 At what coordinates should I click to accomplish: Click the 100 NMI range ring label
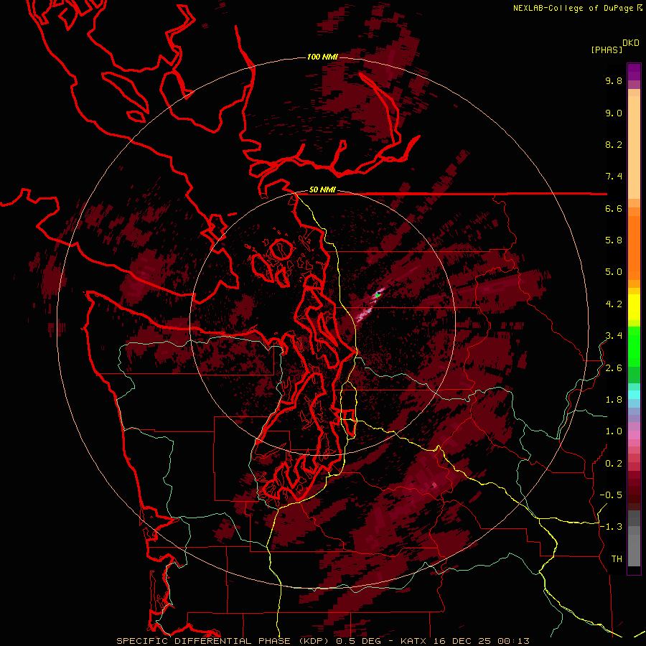point(322,57)
